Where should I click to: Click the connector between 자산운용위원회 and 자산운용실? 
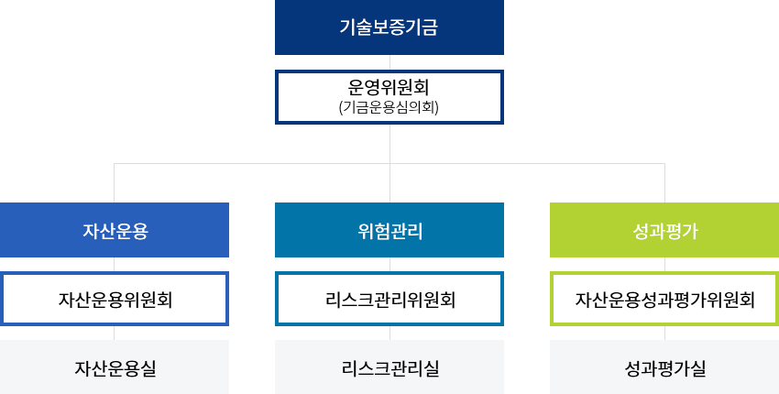[115, 333]
